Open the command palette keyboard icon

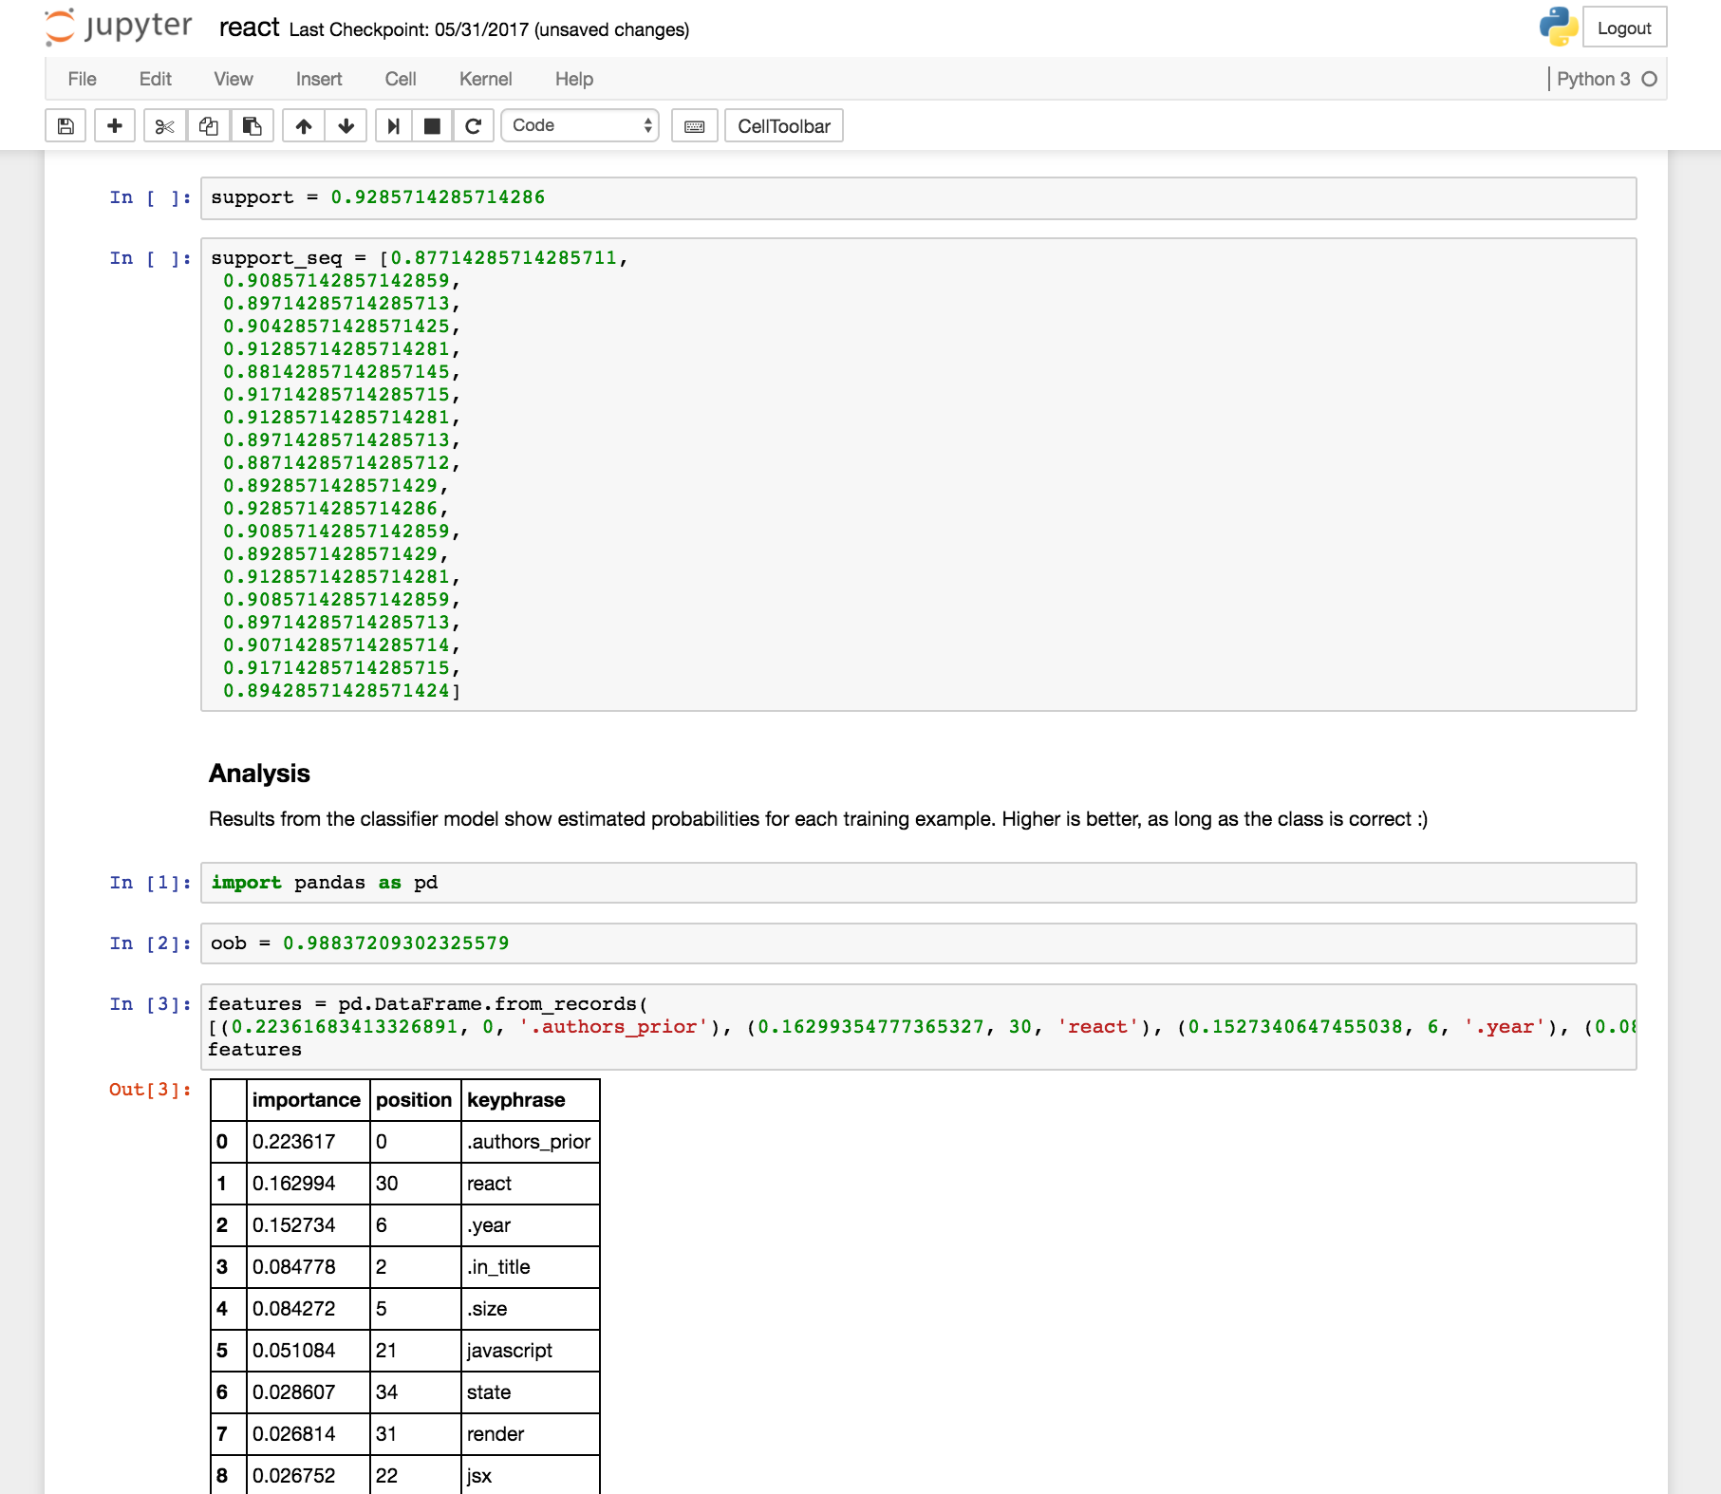pyautogui.click(x=695, y=126)
